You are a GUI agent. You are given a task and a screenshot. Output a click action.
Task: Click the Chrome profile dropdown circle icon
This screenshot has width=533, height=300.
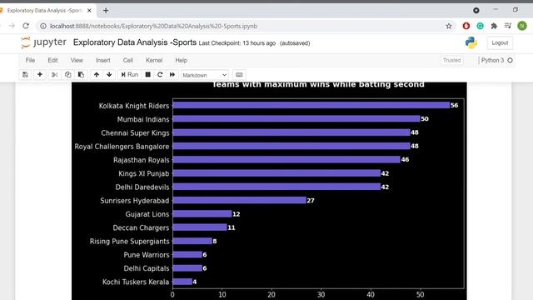click(476, 11)
